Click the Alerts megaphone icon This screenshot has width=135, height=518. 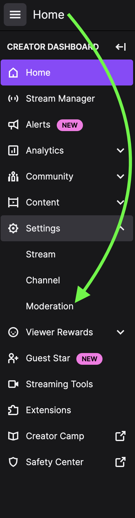[x=13, y=124]
